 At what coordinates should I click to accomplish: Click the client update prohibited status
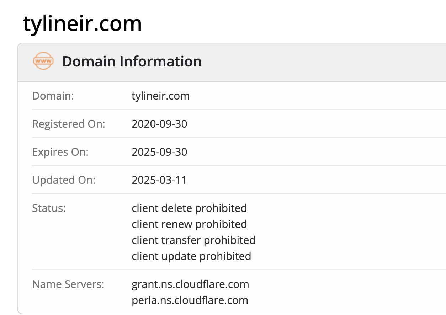click(191, 256)
